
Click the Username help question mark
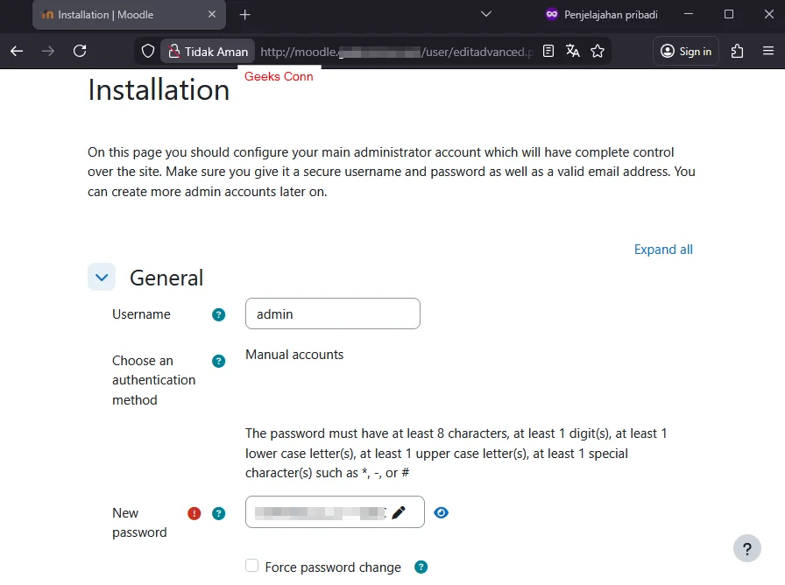pyautogui.click(x=217, y=314)
